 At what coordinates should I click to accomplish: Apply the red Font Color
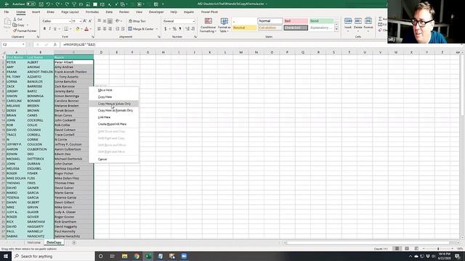click(x=86, y=29)
